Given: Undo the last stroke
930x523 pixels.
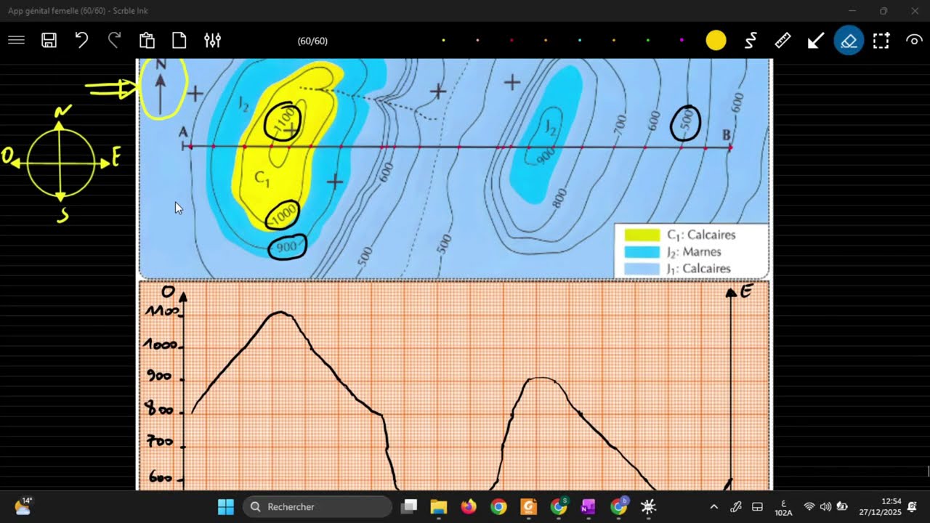Looking at the screenshot, I should (81, 41).
